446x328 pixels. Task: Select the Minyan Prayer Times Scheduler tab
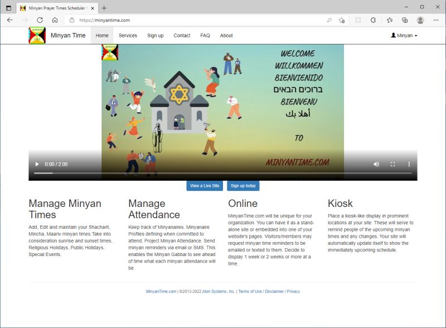click(x=57, y=8)
